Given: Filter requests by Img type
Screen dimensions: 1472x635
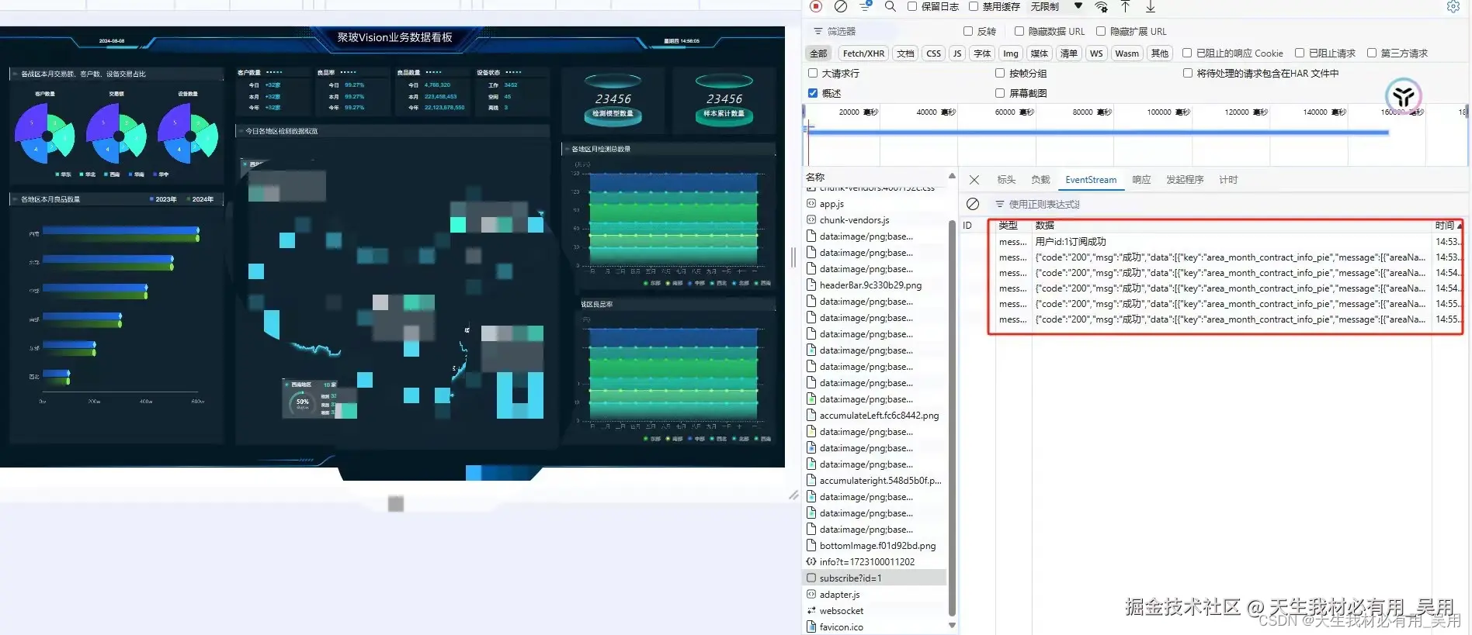Looking at the screenshot, I should [1011, 53].
